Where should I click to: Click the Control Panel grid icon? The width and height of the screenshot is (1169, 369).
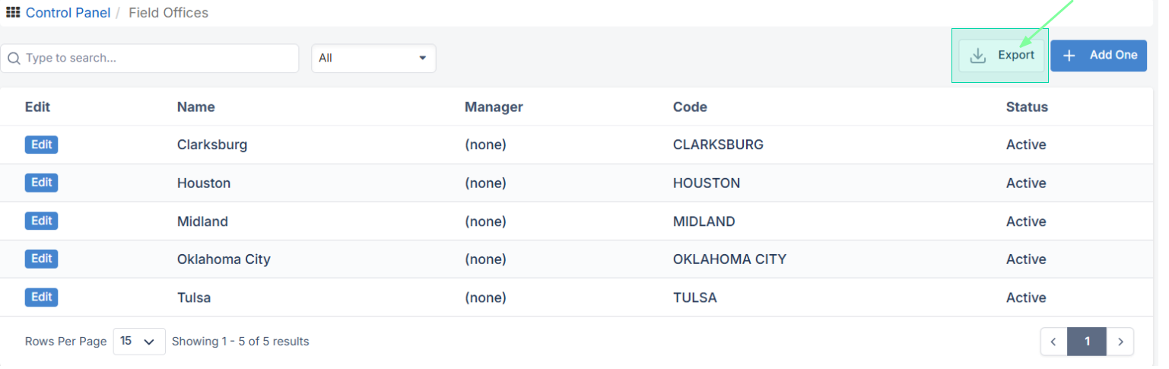click(x=13, y=13)
